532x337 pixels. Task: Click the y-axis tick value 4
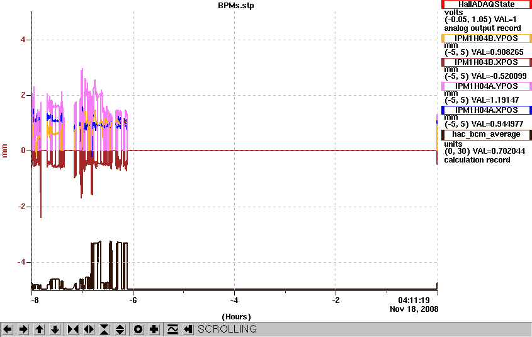23,40
